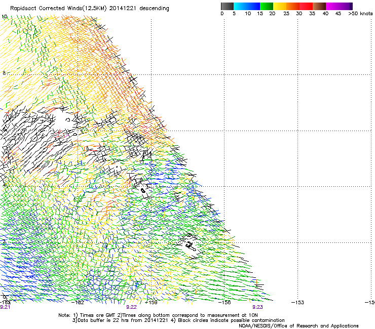This screenshot has width=375, height=329.
Task: Click the latitude '2' axis label
Action: 4,241
